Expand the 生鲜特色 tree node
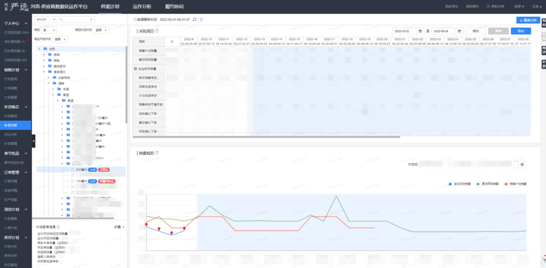 click(49, 77)
